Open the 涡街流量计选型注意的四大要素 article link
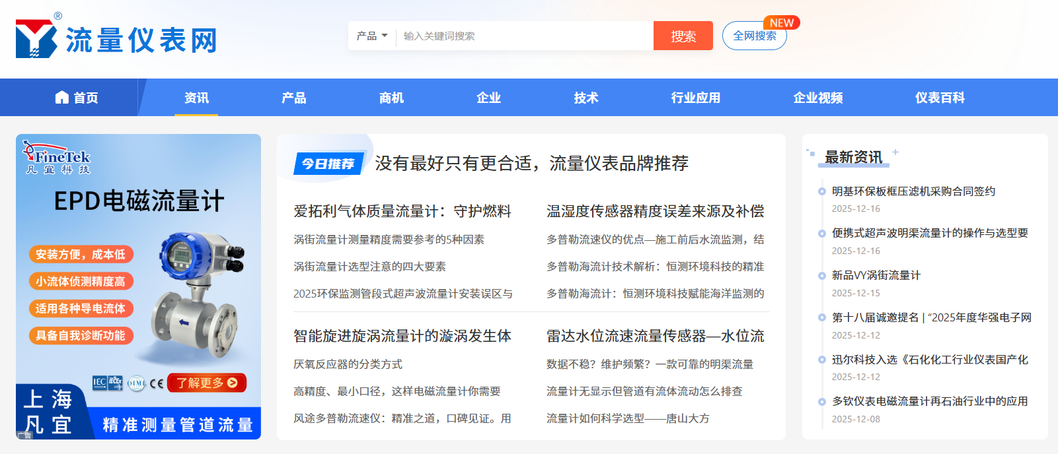This screenshot has height=454, width=1058. (x=369, y=267)
